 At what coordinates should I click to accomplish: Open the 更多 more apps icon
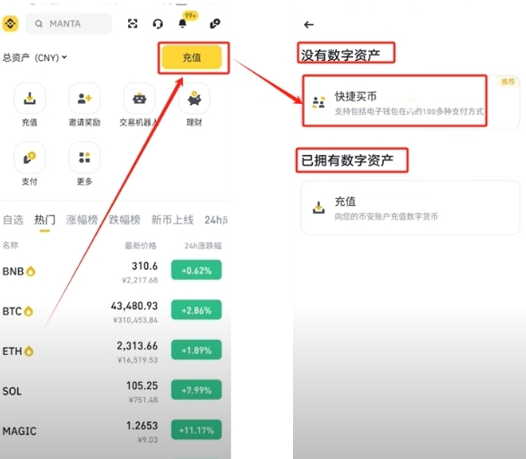point(84,158)
